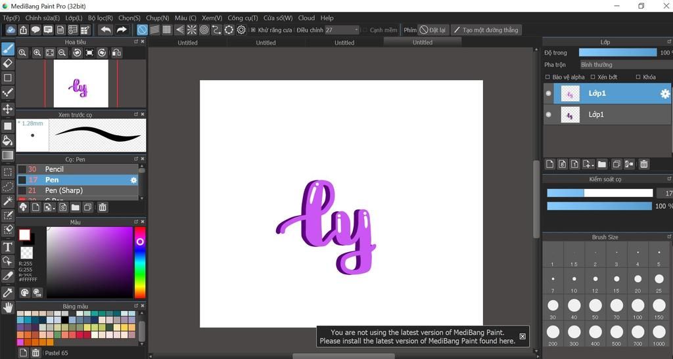673x359 pixels.
Task: Open the Pha trộn blend mode dropdown
Action: click(626, 65)
